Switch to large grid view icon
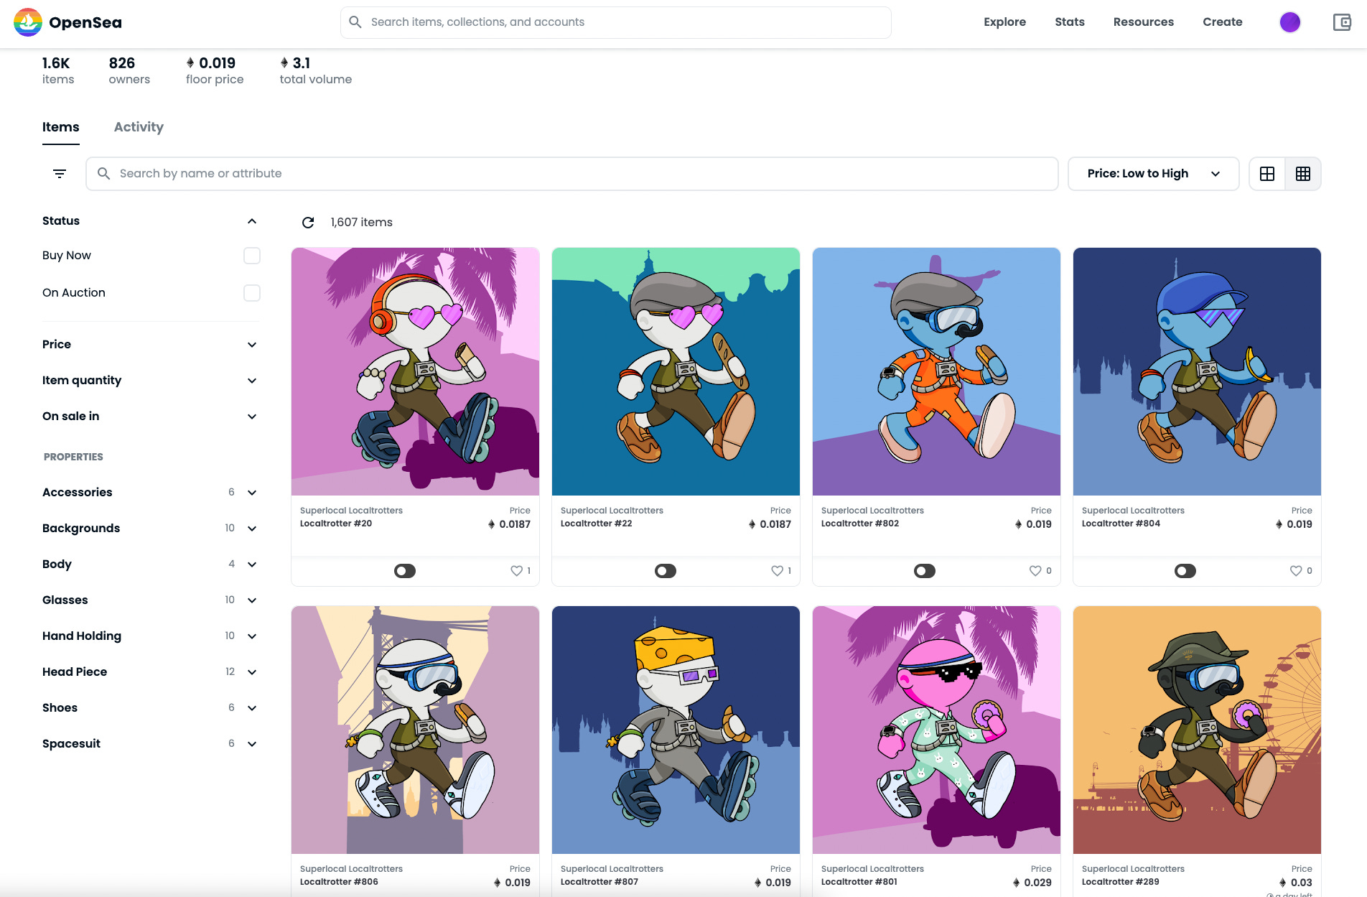The image size is (1367, 897). coord(1267,174)
